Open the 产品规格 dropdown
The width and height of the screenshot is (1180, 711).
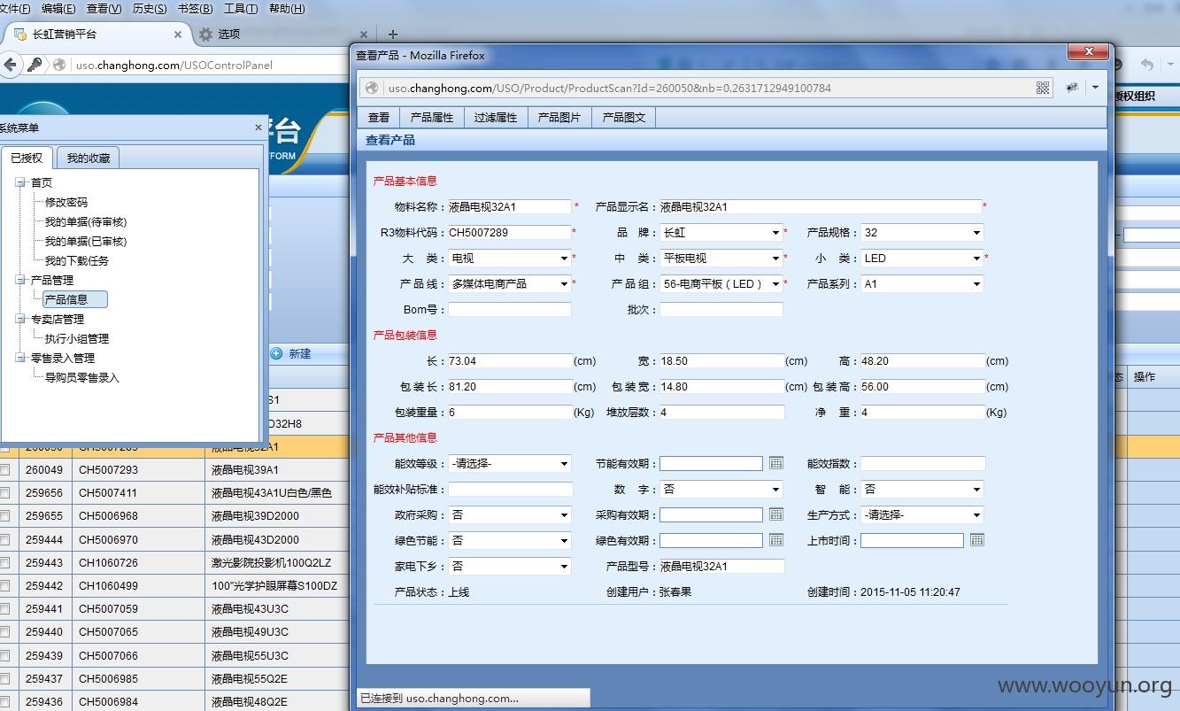click(x=922, y=233)
